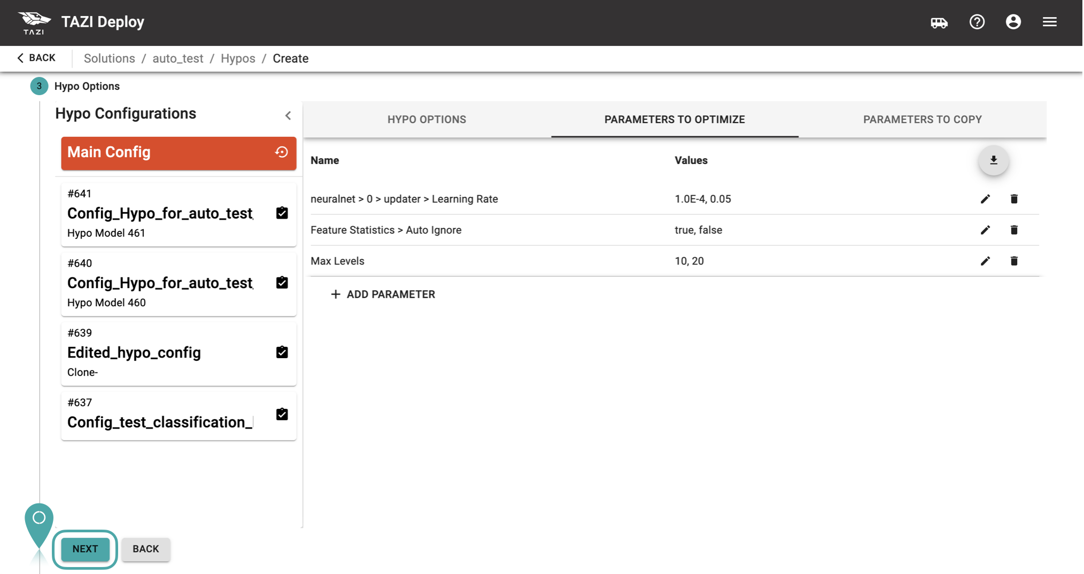The image size is (1084, 574).
Task: Delete the Max Levels parameter
Action: point(1014,261)
